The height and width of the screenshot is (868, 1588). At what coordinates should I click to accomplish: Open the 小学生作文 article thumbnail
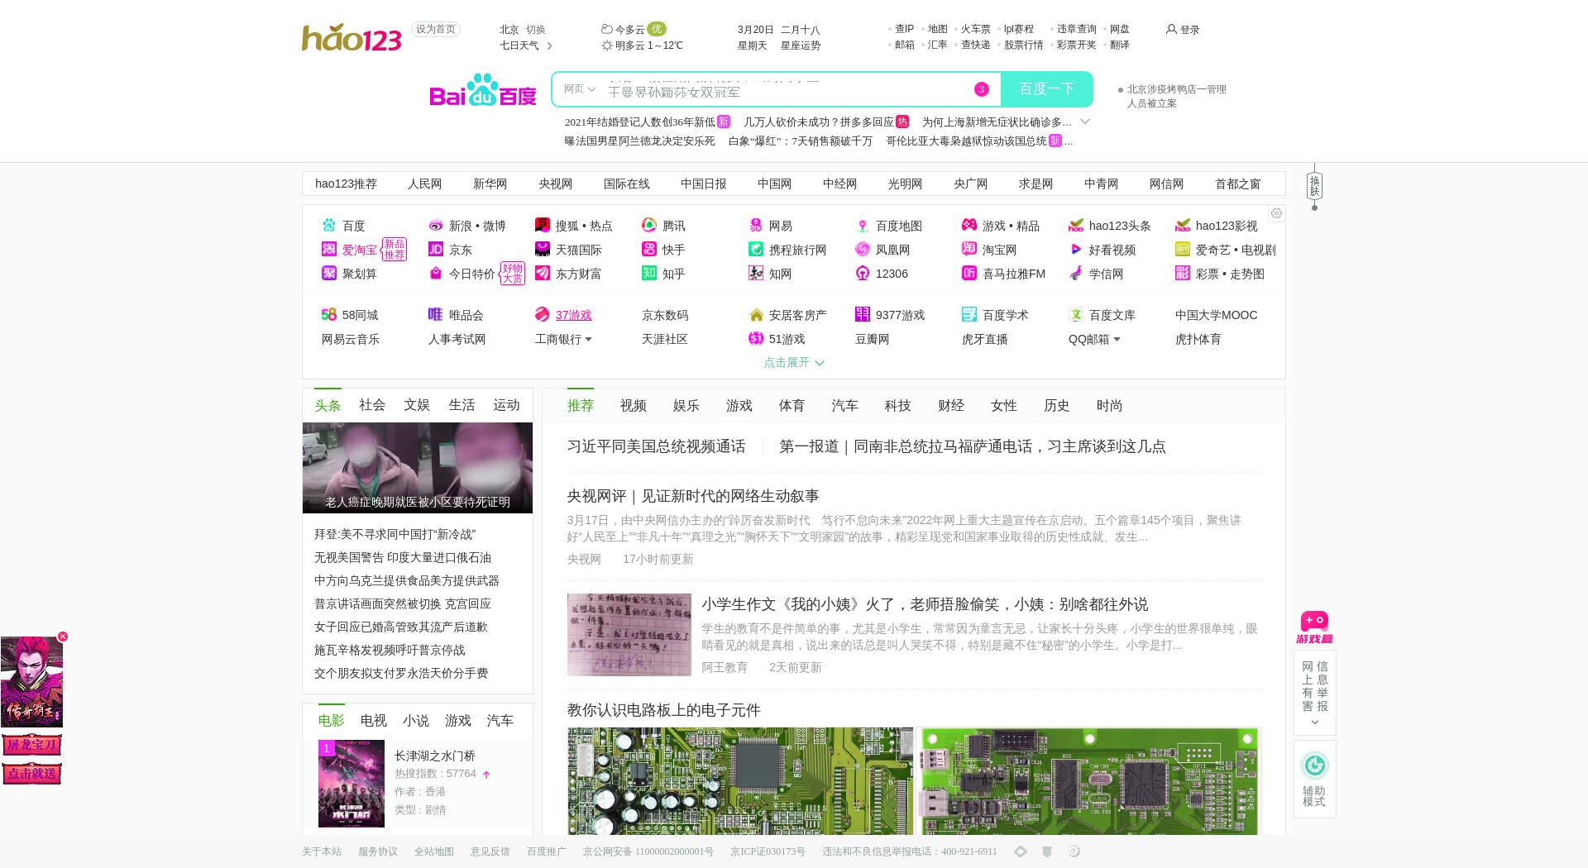[x=629, y=635]
